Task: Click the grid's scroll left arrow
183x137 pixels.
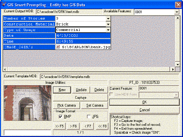Action: [x=5, y=69]
